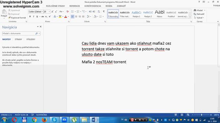Switch to STRANY navigation tab

click(x=18, y=39)
